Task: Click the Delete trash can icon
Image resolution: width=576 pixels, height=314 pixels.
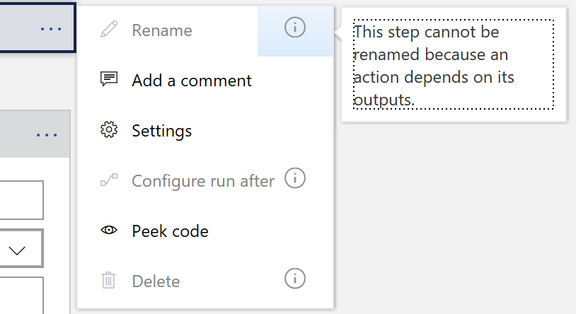Action: click(x=108, y=280)
